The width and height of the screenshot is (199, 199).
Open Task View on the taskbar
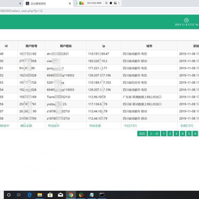pos(19,195)
